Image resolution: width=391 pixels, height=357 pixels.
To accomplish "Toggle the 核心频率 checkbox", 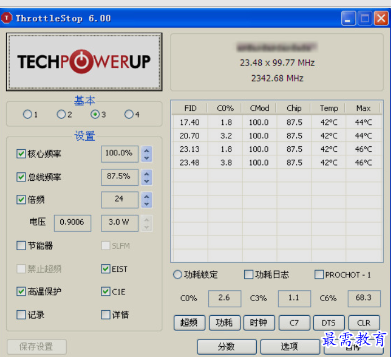I will (x=21, y=154).
